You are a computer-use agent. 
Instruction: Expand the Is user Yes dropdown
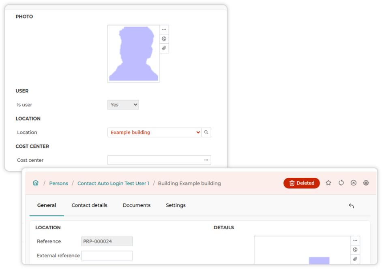coord(123,105)
